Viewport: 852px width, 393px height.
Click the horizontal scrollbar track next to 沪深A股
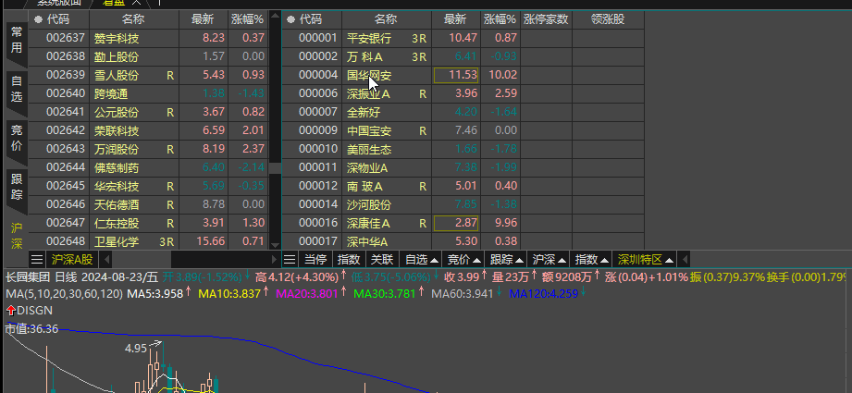(x=220, y=259)
